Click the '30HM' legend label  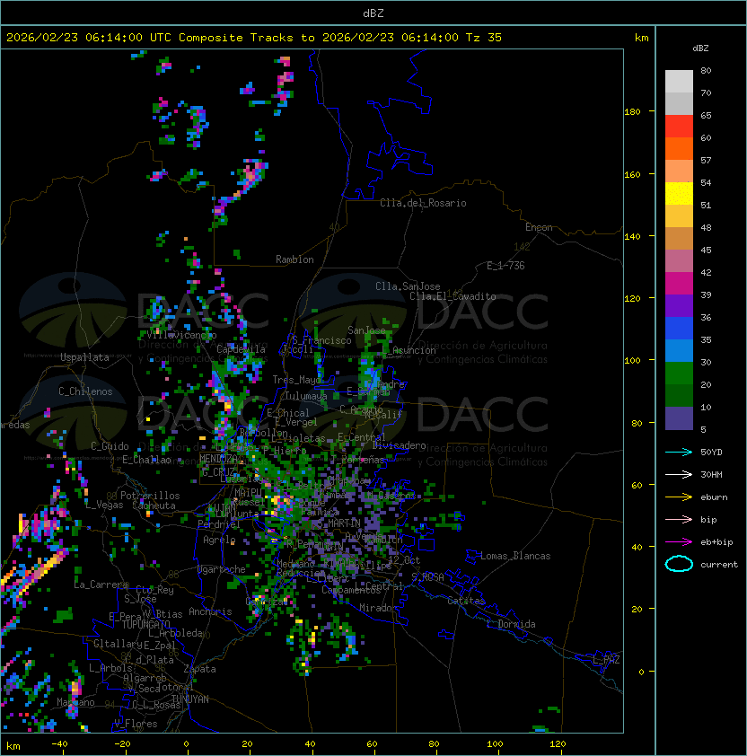pyautogui.click(x=711, y=474)
